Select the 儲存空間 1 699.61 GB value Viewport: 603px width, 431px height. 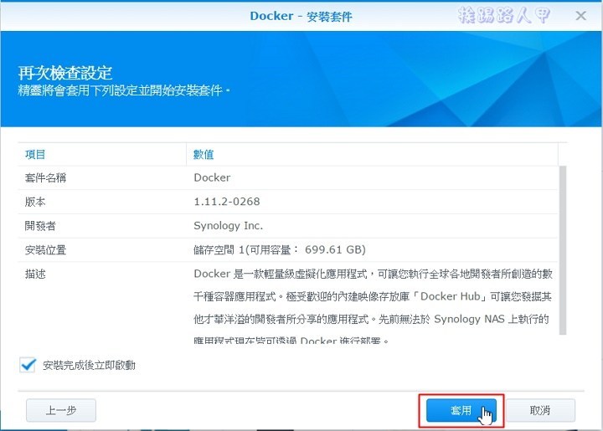[280, 250]
